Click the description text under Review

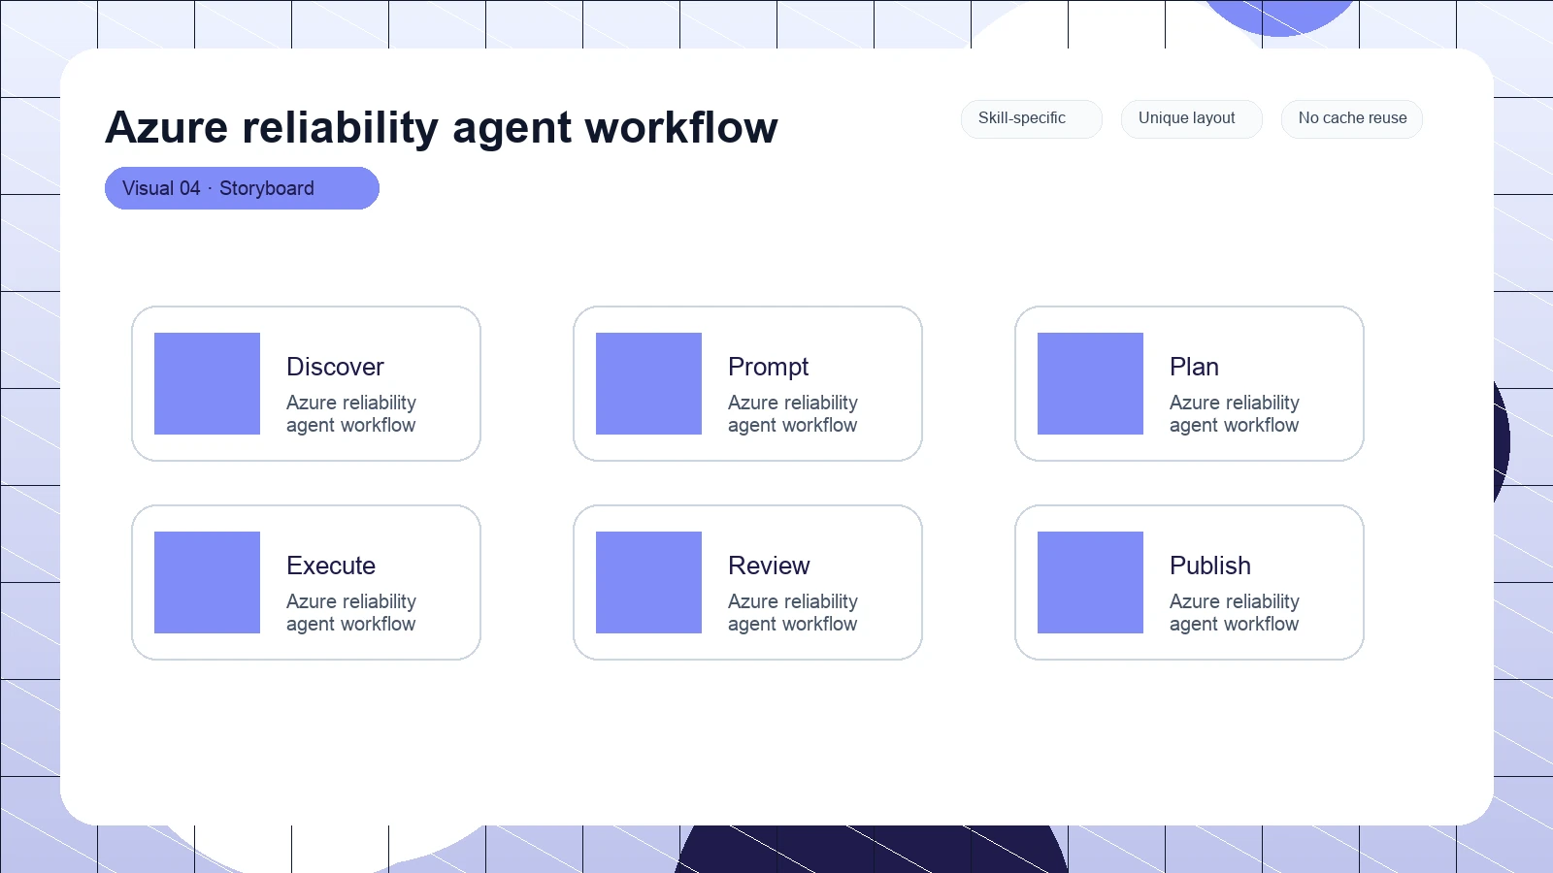pyautogui.click(x=793, y=613)
